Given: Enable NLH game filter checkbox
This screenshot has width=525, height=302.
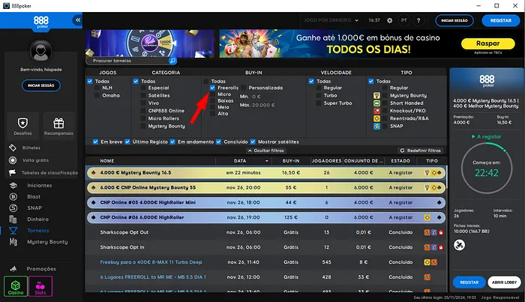Looking at the screenshot, I should click(97, 88).
